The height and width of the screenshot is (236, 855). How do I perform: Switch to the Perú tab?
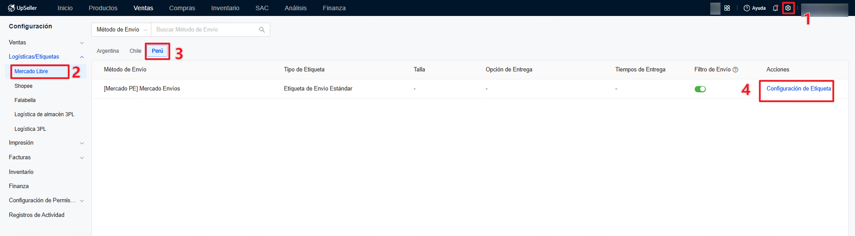158,51
